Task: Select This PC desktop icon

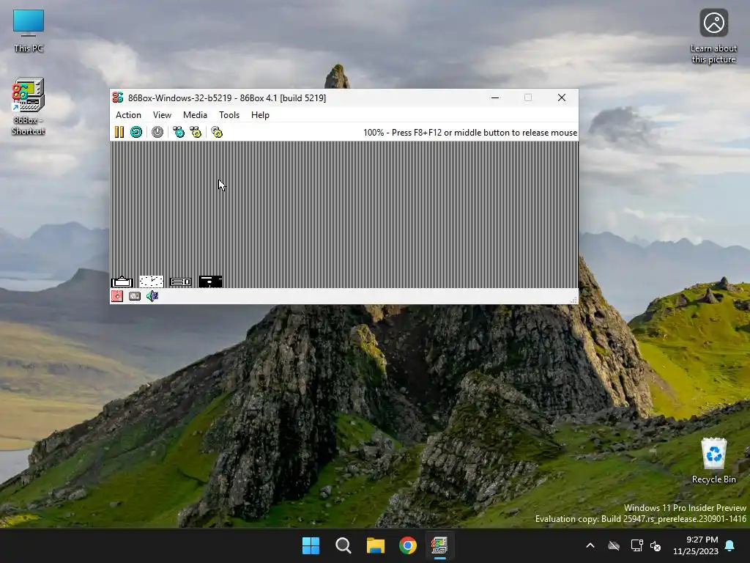Action: coord(29,31)
